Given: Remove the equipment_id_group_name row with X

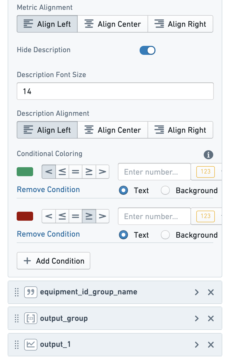Looking at the screenshot, I should (211, 292).
